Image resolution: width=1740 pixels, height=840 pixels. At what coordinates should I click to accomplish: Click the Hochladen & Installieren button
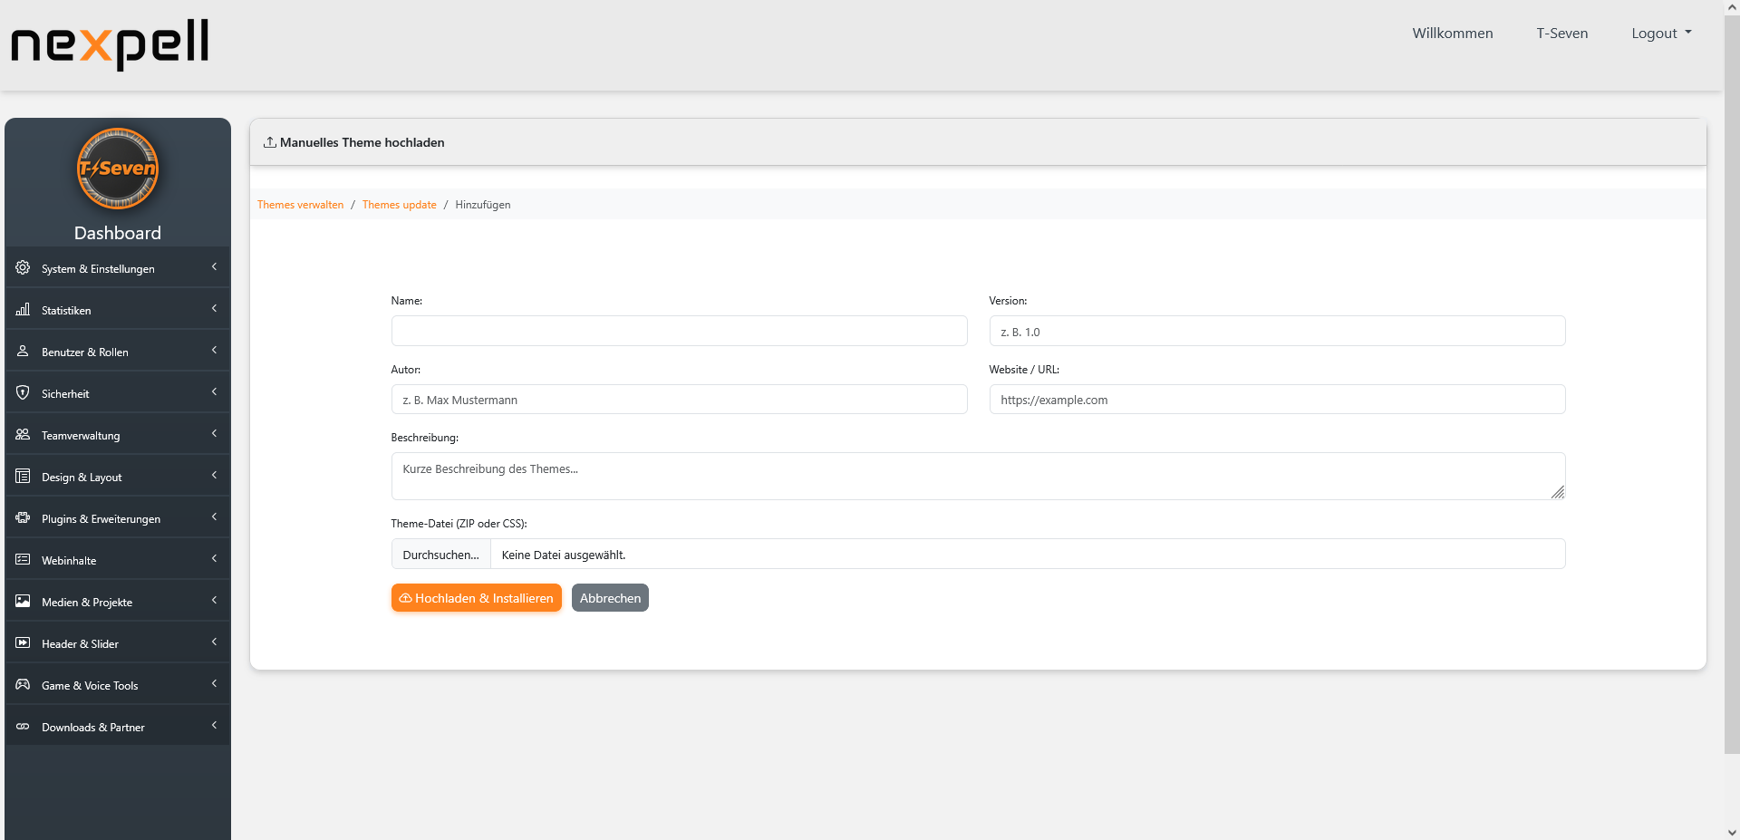coord(476,597)
